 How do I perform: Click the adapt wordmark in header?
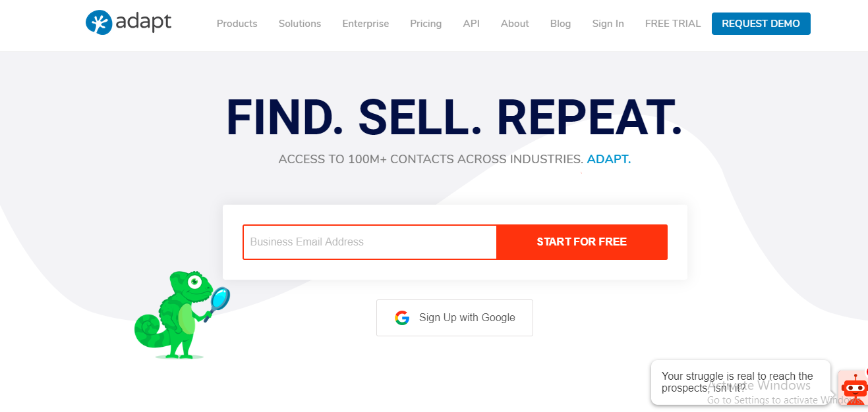pos(144,22)
